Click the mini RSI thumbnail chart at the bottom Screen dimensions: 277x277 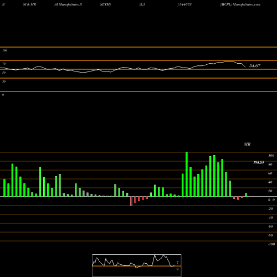[x=137, y=265]
